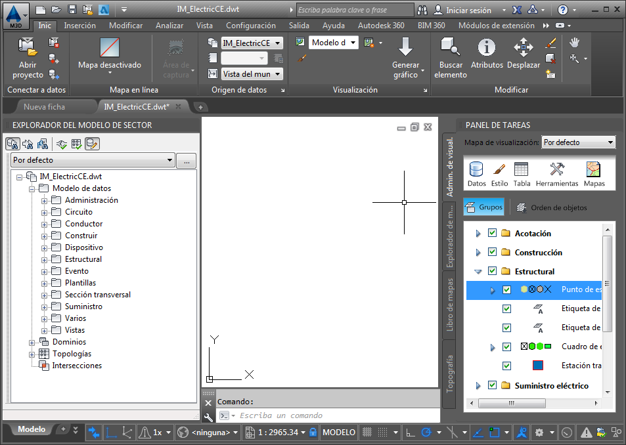Click the new file icon in the quick access toolbar
Viewport: 626px width, 445px height.
pyautogui.click(x=41, y=10)
